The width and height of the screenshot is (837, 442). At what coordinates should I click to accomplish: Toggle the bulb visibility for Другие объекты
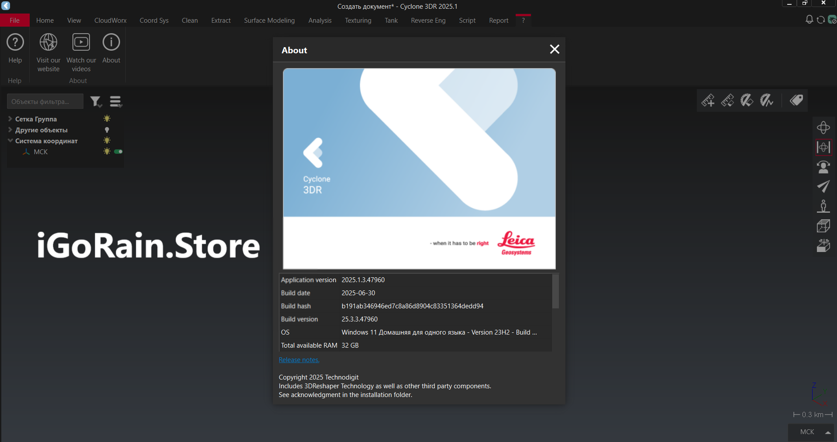tap(107, 130)
